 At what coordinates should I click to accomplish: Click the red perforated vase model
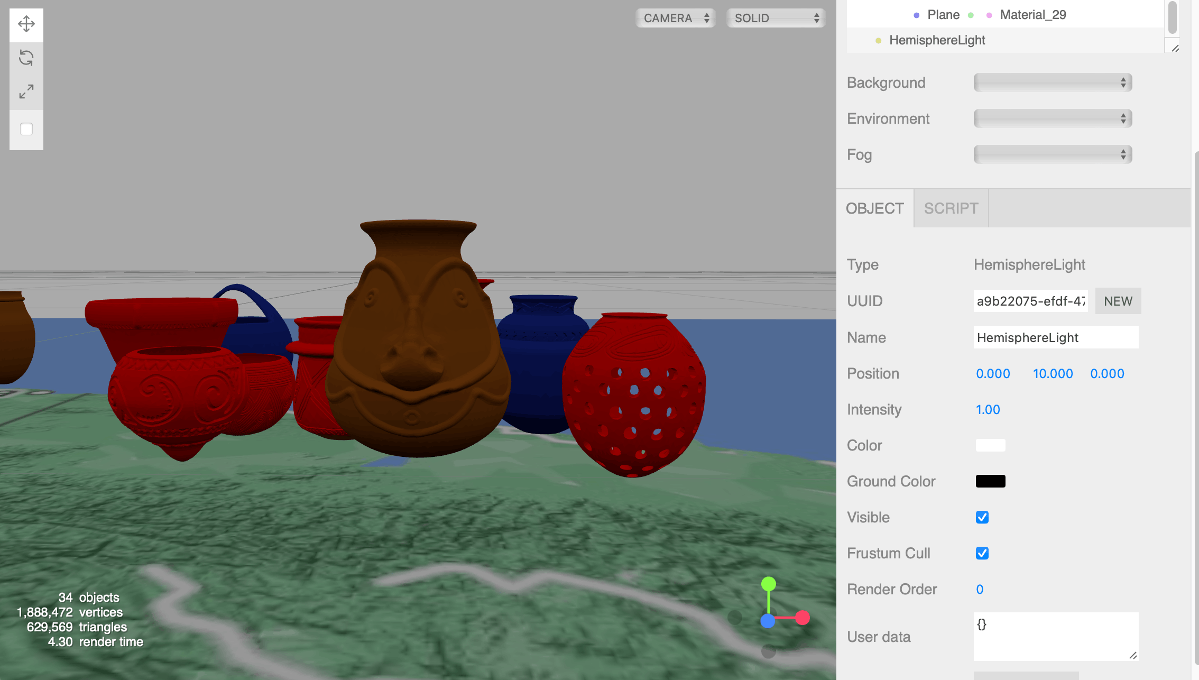coord(634,394)
